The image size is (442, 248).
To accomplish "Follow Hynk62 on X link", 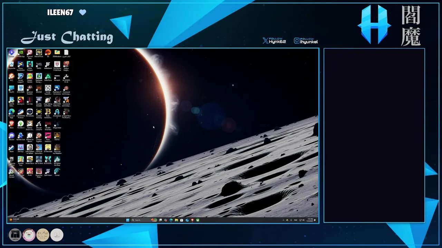I will (x=274, y=41).
